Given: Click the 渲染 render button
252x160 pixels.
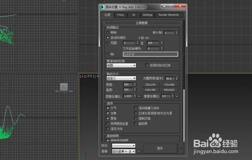Looking at the screenshot, I should (160, 148).
